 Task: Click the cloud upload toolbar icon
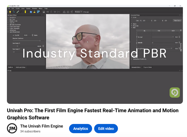[x=68, y=12]
